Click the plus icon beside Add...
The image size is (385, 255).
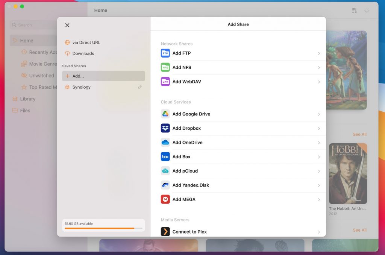click(x=67, y=76)
